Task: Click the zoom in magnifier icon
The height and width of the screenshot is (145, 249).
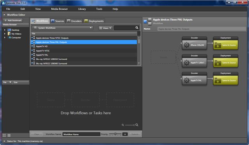Action: [x=137, y=125]
